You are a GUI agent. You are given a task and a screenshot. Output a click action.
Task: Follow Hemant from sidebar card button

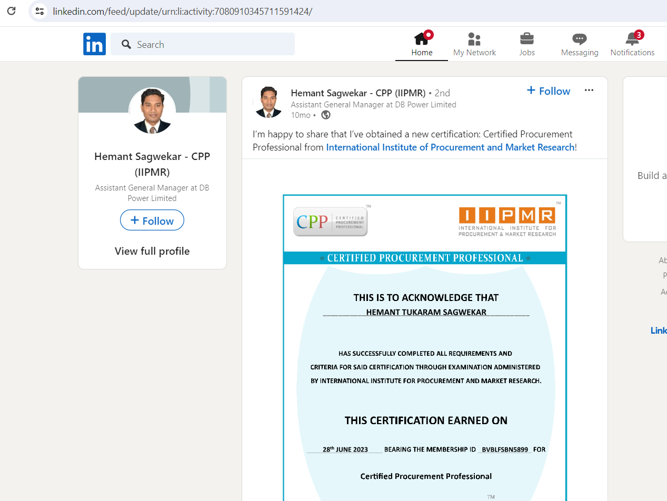tap(152, 220)
